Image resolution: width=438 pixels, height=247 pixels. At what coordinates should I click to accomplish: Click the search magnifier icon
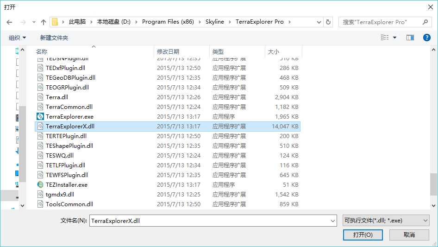(425, 22)
